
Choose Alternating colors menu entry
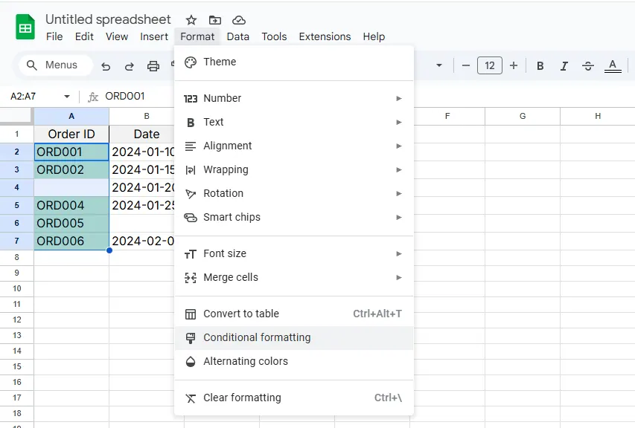246,361
